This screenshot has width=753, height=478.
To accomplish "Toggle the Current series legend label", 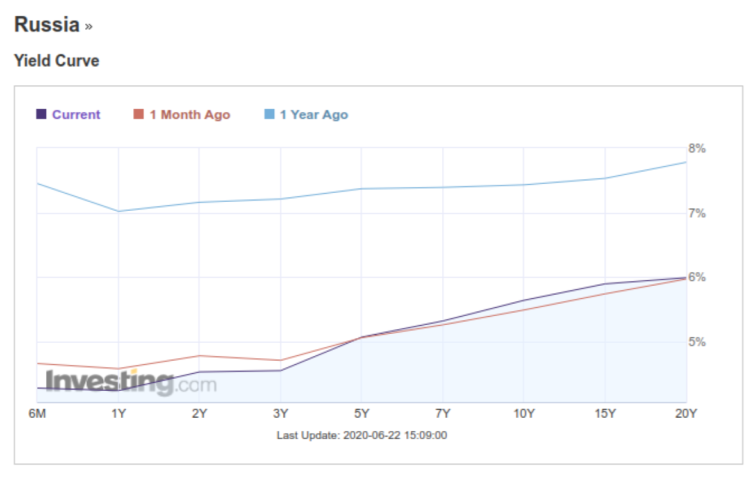I will click(76, 115).
